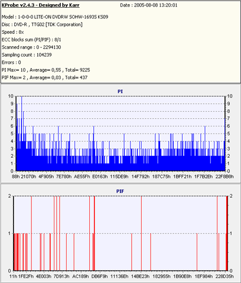Click the Errors : 0 line

pyautogui.click(x=11, y=63)
